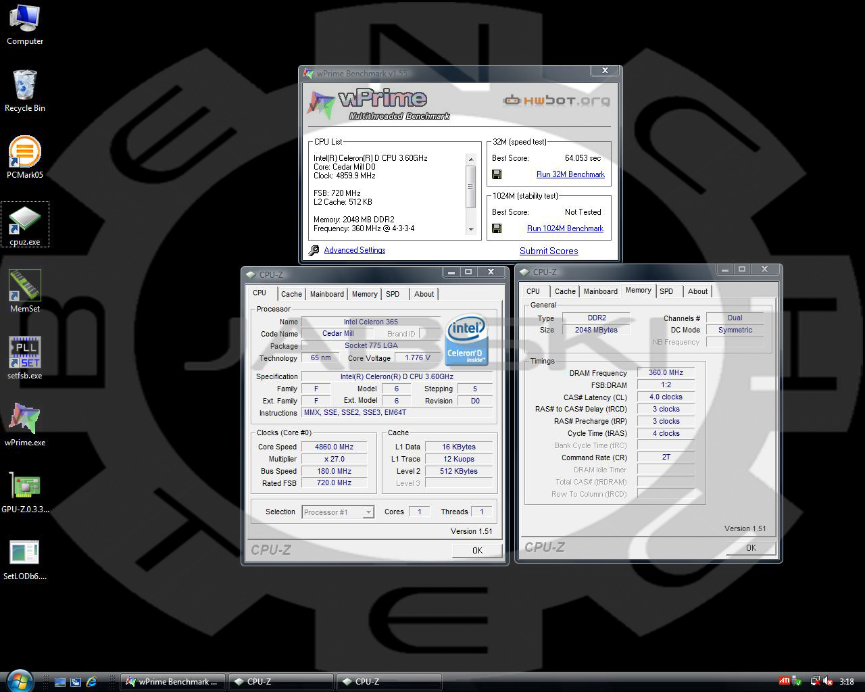Click the second CPU-Z taskbar button
Screen dimensions: 865x692
pos(389,682)
